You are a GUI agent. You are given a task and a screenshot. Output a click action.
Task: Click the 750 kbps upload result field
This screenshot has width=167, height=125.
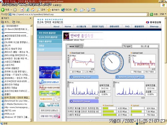tap(137, 72)
